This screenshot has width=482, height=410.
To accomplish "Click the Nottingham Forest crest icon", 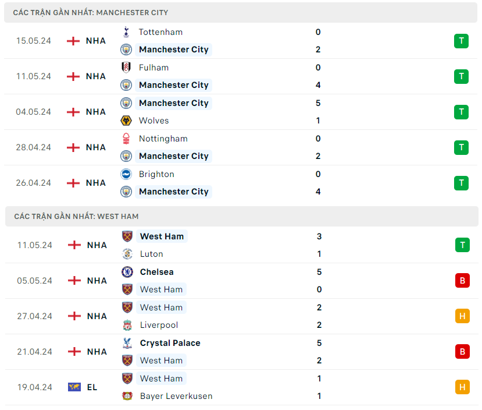I will pyautogui.click(x=126, y=139).
